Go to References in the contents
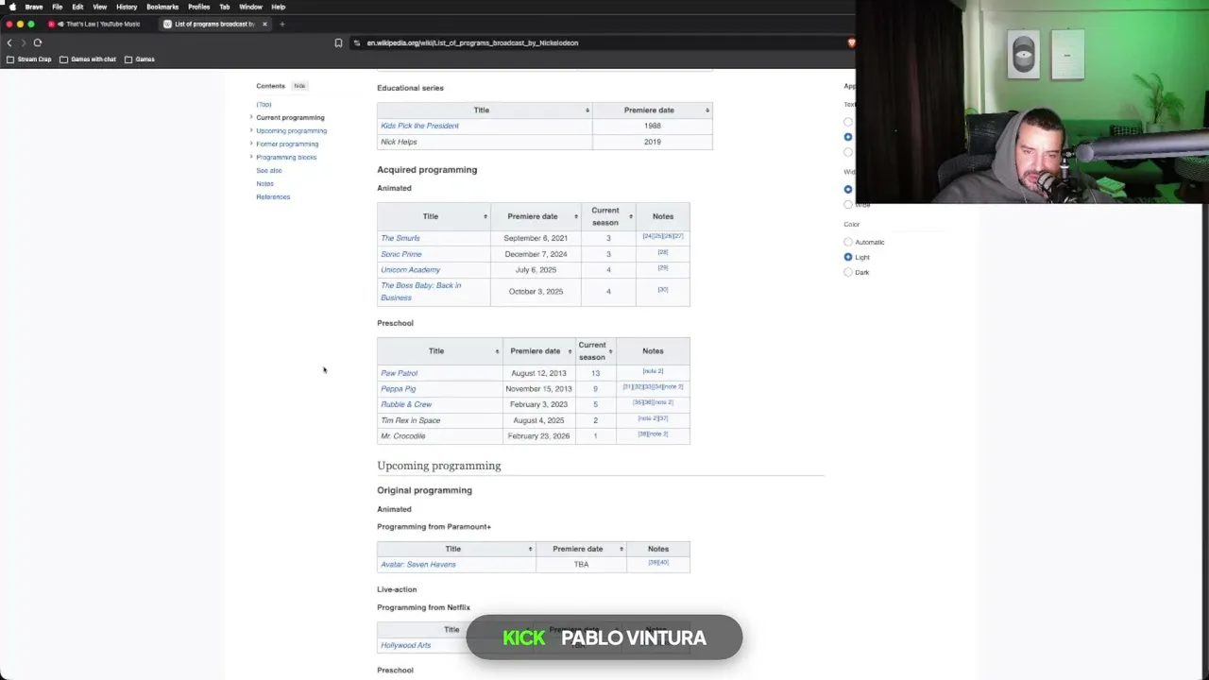Viewport: 1209px width, 680px height. pos(273,197)
